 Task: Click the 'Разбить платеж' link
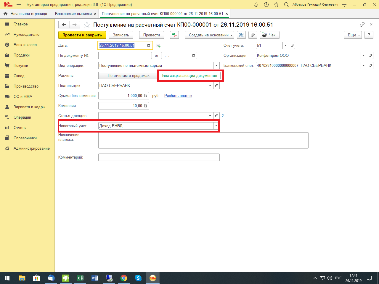point(178,96)
